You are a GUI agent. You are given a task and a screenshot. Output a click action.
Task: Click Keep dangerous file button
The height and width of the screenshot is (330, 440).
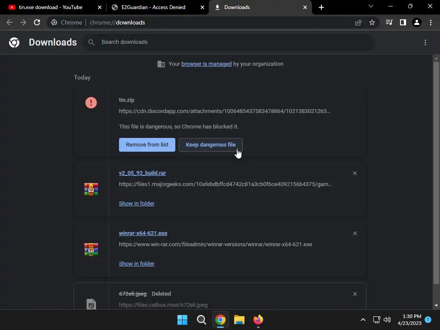211,145
